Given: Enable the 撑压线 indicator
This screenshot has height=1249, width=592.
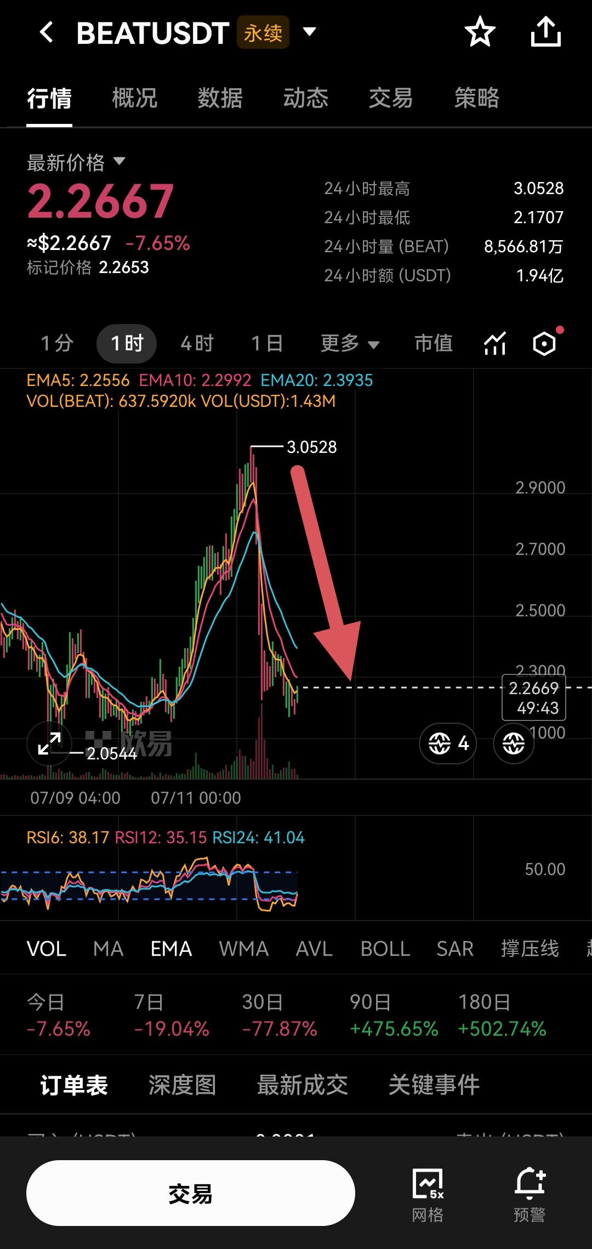Looking at the screenshot, I should click(530, 949).
